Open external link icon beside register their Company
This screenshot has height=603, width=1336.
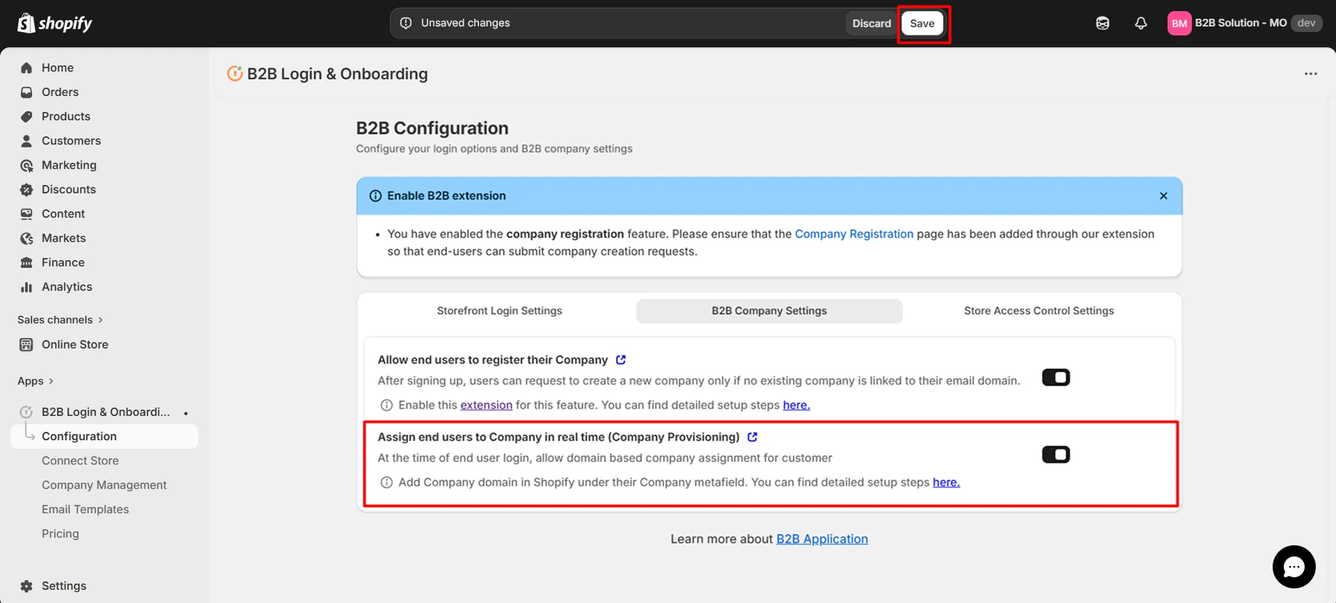pyautogui.click(x=620, y=360)
